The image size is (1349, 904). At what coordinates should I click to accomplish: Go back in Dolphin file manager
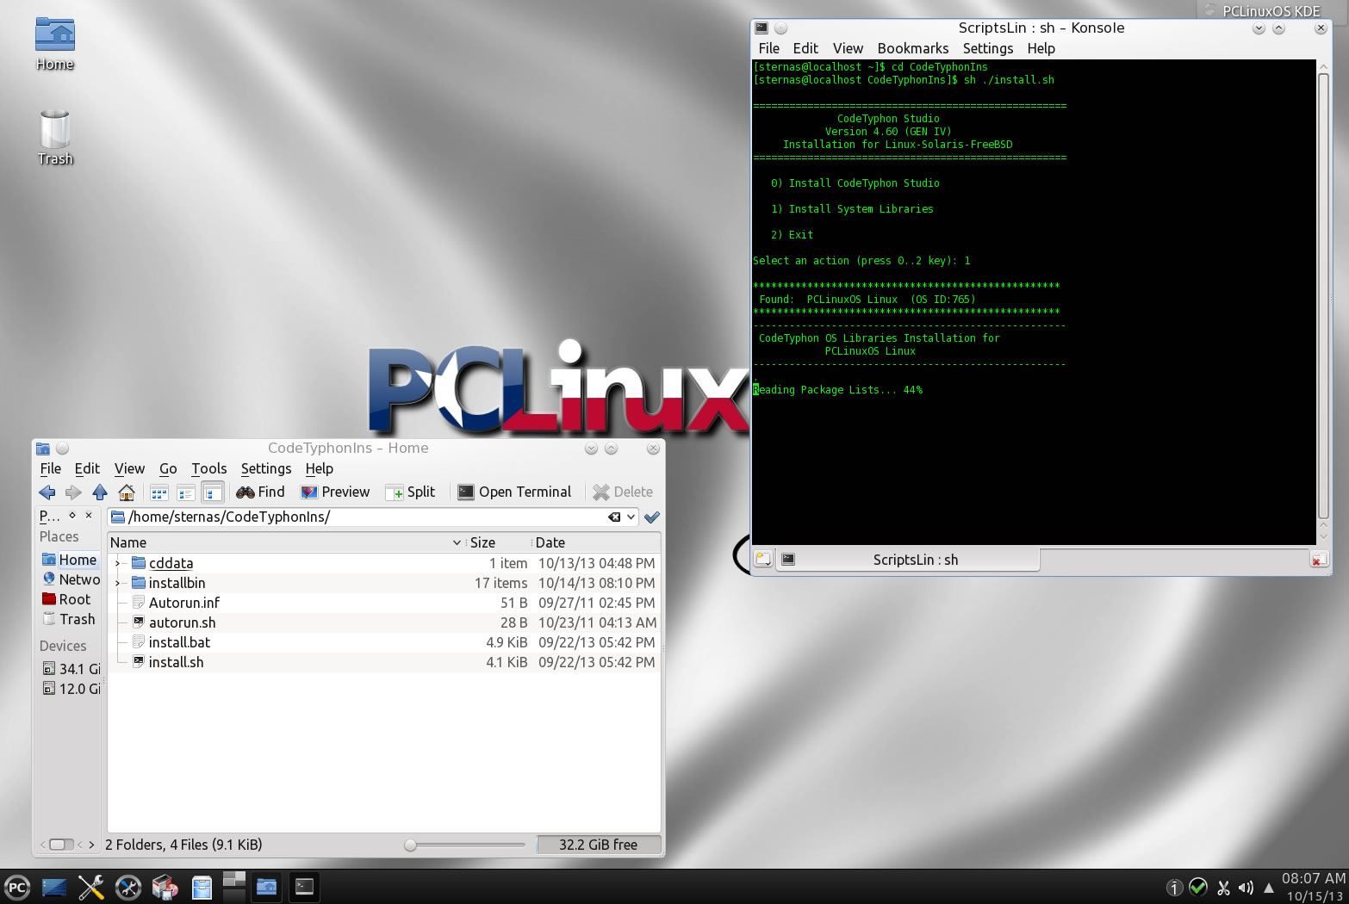(47, 492)
